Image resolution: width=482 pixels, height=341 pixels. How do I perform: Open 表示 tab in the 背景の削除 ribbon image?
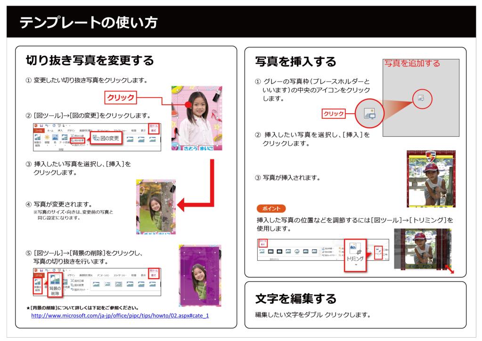tap(143, 275)
